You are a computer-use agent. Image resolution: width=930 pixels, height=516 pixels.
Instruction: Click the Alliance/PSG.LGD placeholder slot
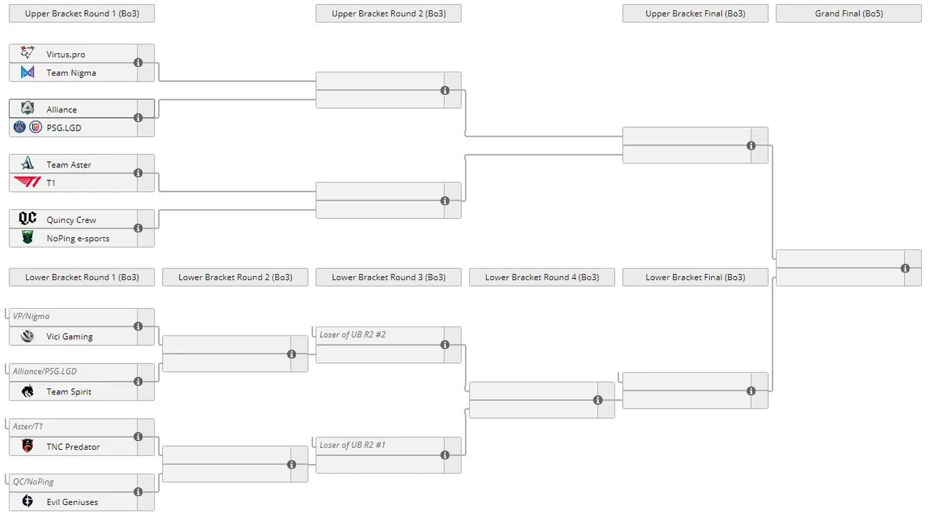[73, 372]
